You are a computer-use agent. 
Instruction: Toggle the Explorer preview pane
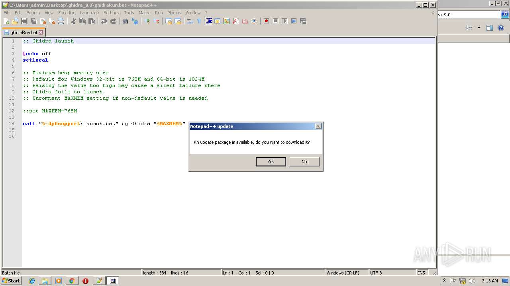pos(490,28)
